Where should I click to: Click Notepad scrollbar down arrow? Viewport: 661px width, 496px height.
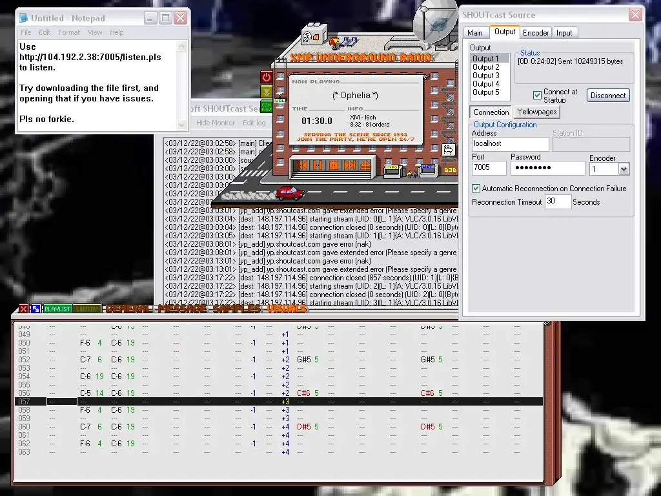click(x=181, y=125)
